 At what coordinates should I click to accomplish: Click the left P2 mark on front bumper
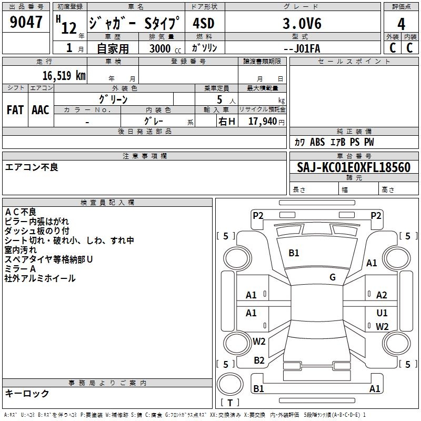258,216
